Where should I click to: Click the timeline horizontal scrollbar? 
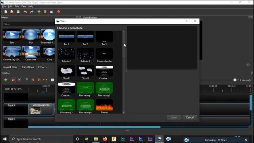pyautogui.click(x=94, y=127)
